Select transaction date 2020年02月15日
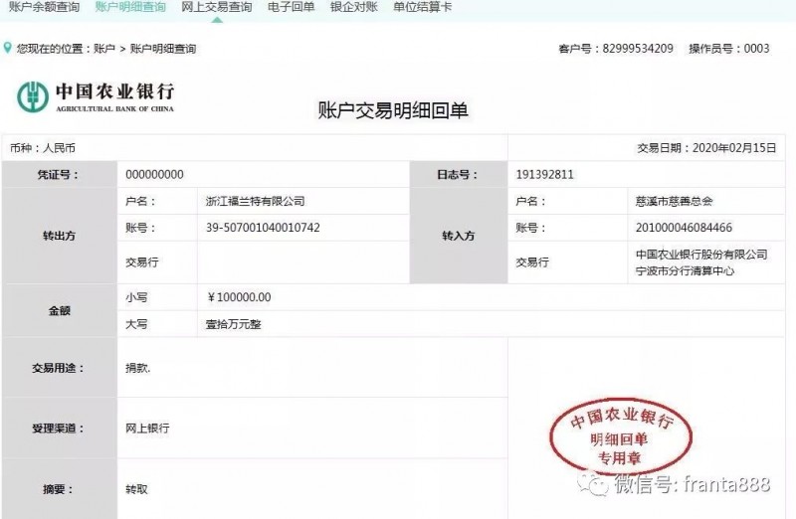 (x=734, y=148)
